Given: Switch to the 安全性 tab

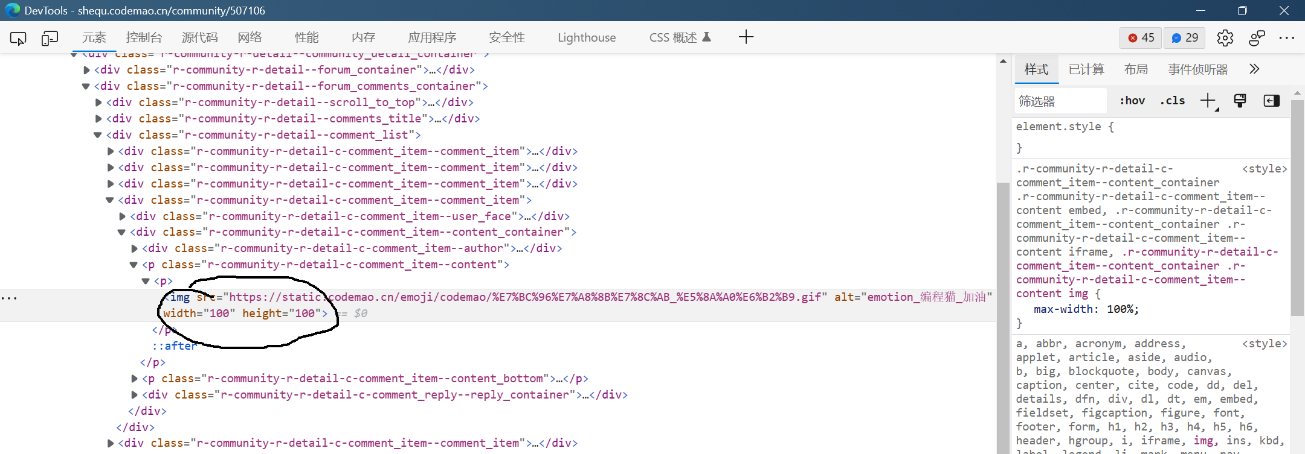Looking at the screenshot, I should click(x=507, y=37).
